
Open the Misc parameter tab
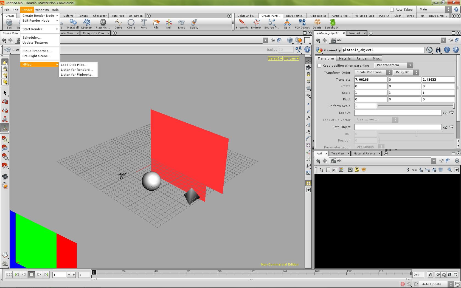coord(376,58)
